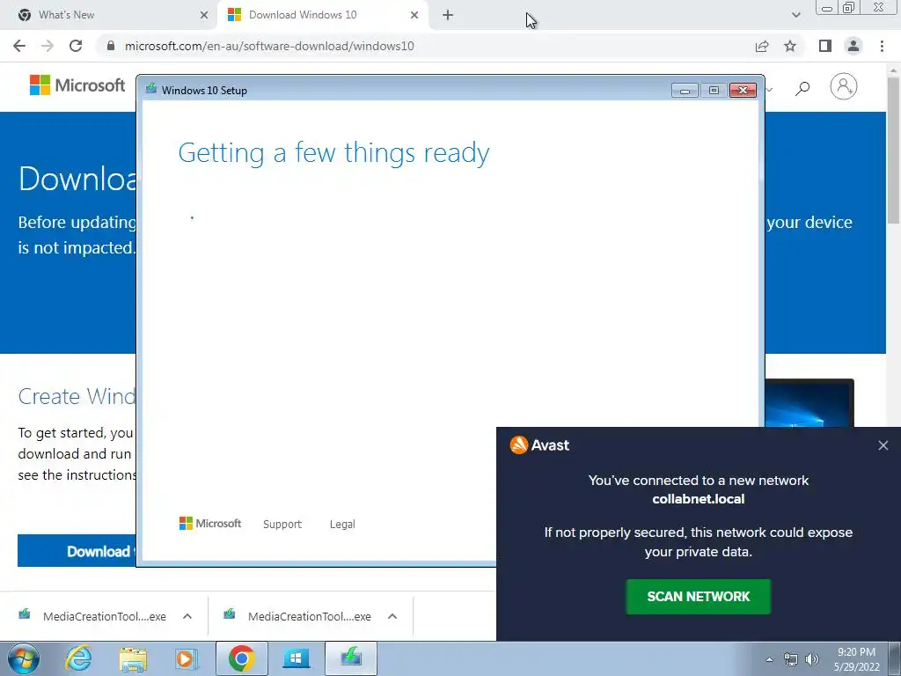
Task: Restore down the Chrome browser window
Action: point(848,8)
